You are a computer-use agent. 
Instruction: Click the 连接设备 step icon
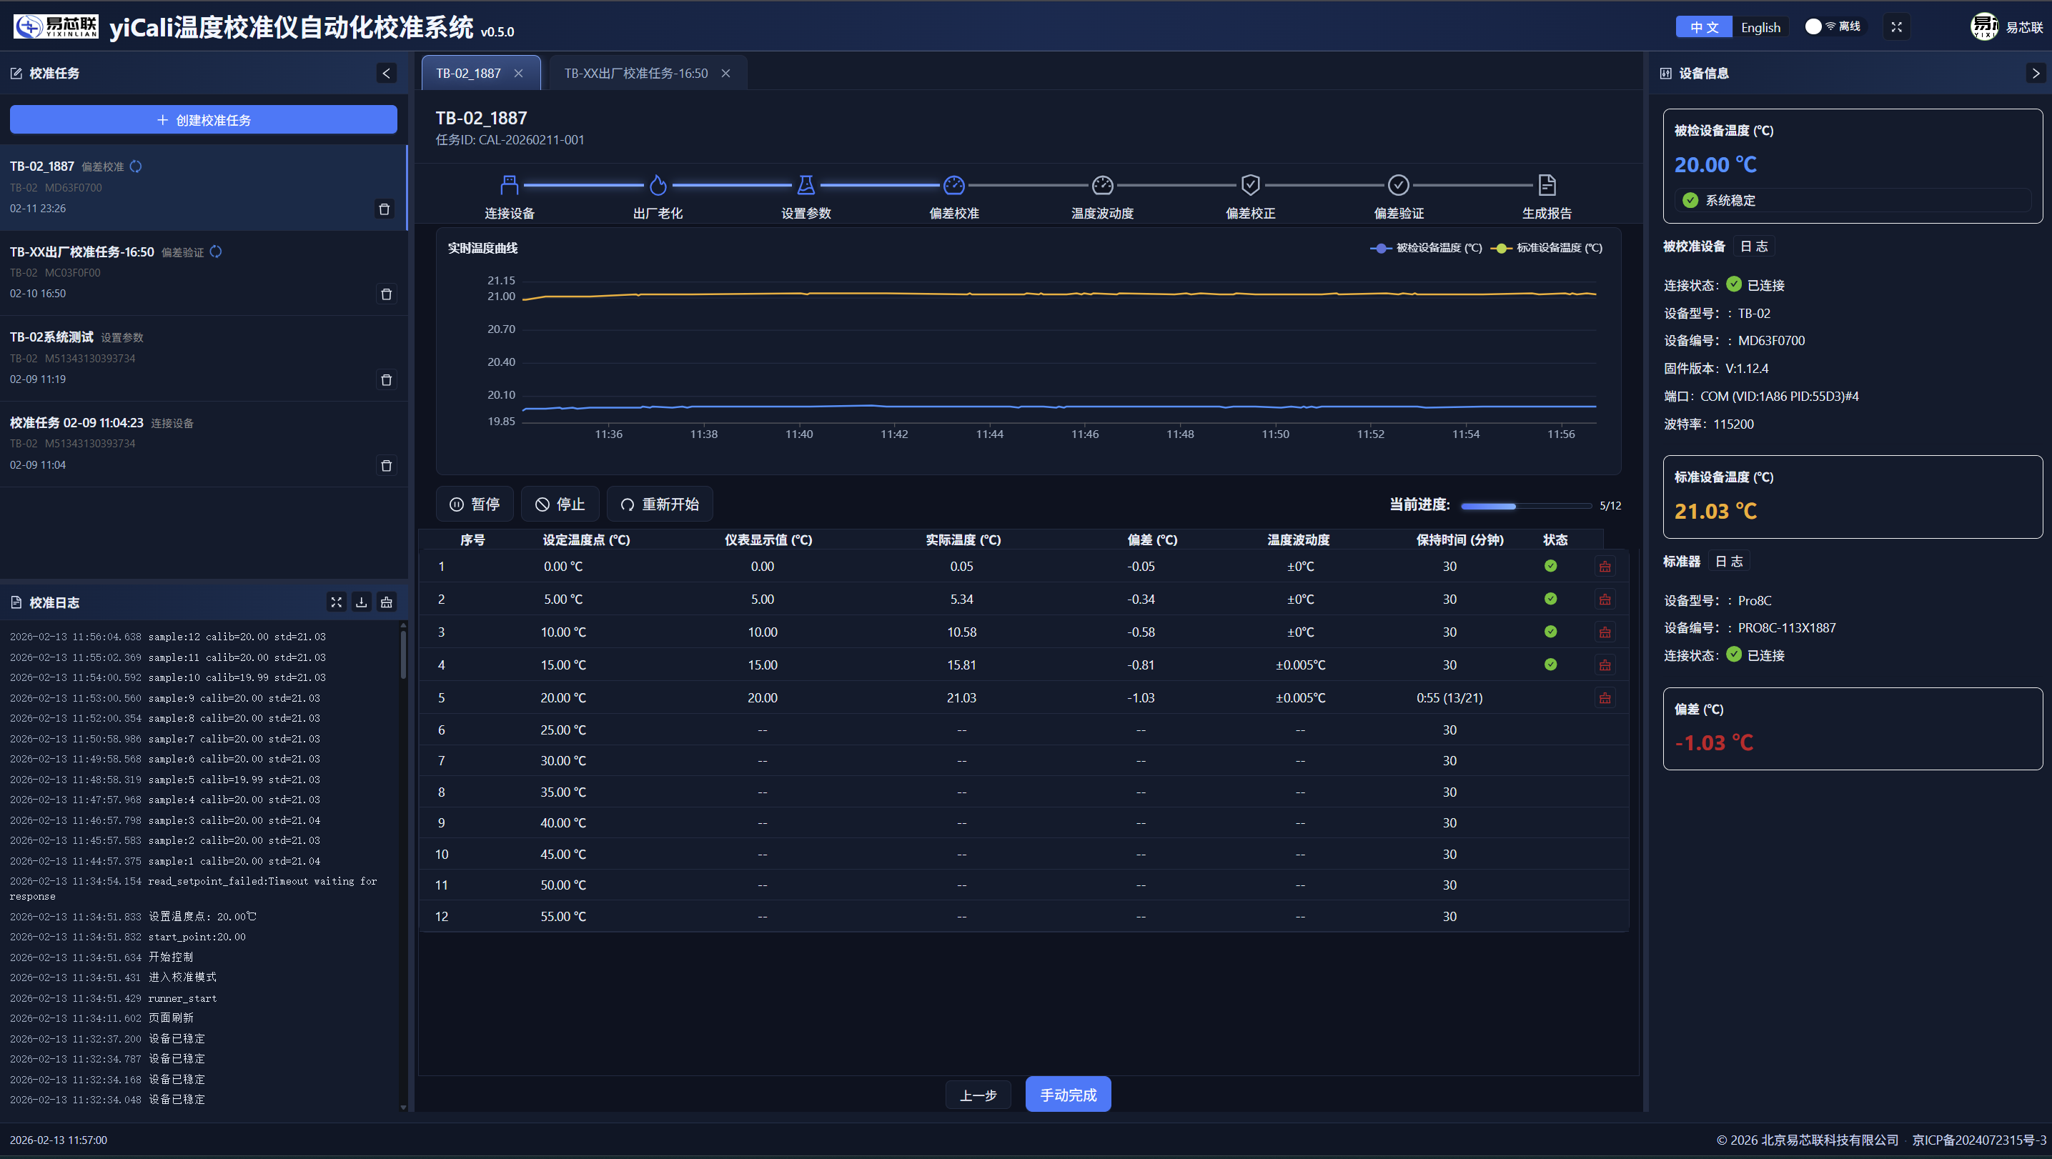510,185
